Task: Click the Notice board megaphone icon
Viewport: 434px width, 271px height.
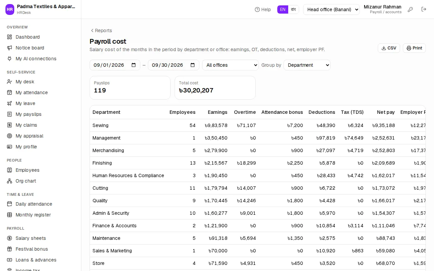Action: [9, 48]
